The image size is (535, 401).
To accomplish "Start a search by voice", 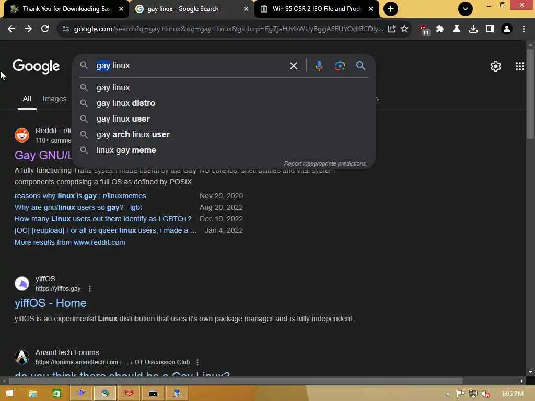I will (x=319, y=66).
